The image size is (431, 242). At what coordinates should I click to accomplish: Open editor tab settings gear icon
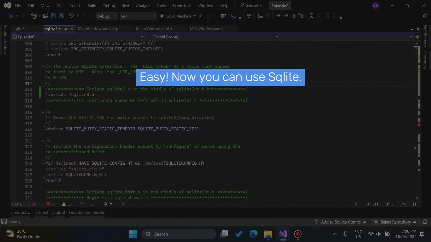pos(418,29)
